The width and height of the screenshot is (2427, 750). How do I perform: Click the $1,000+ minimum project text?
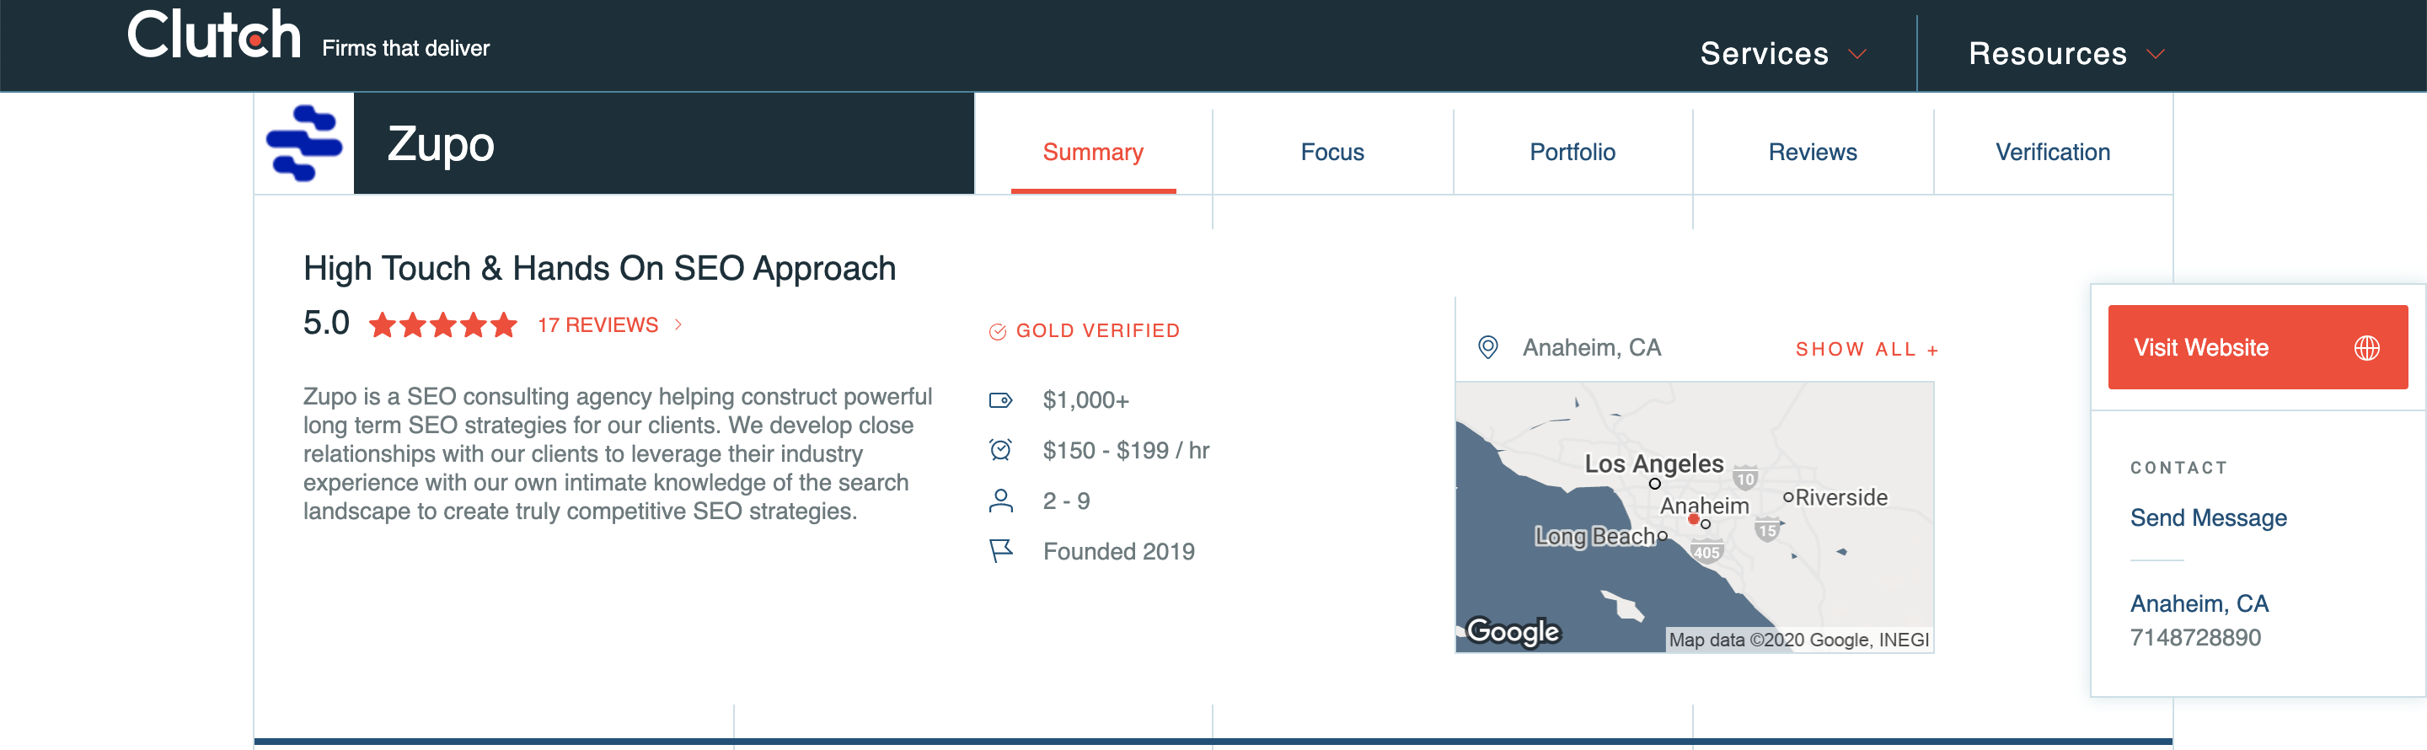1085,400
